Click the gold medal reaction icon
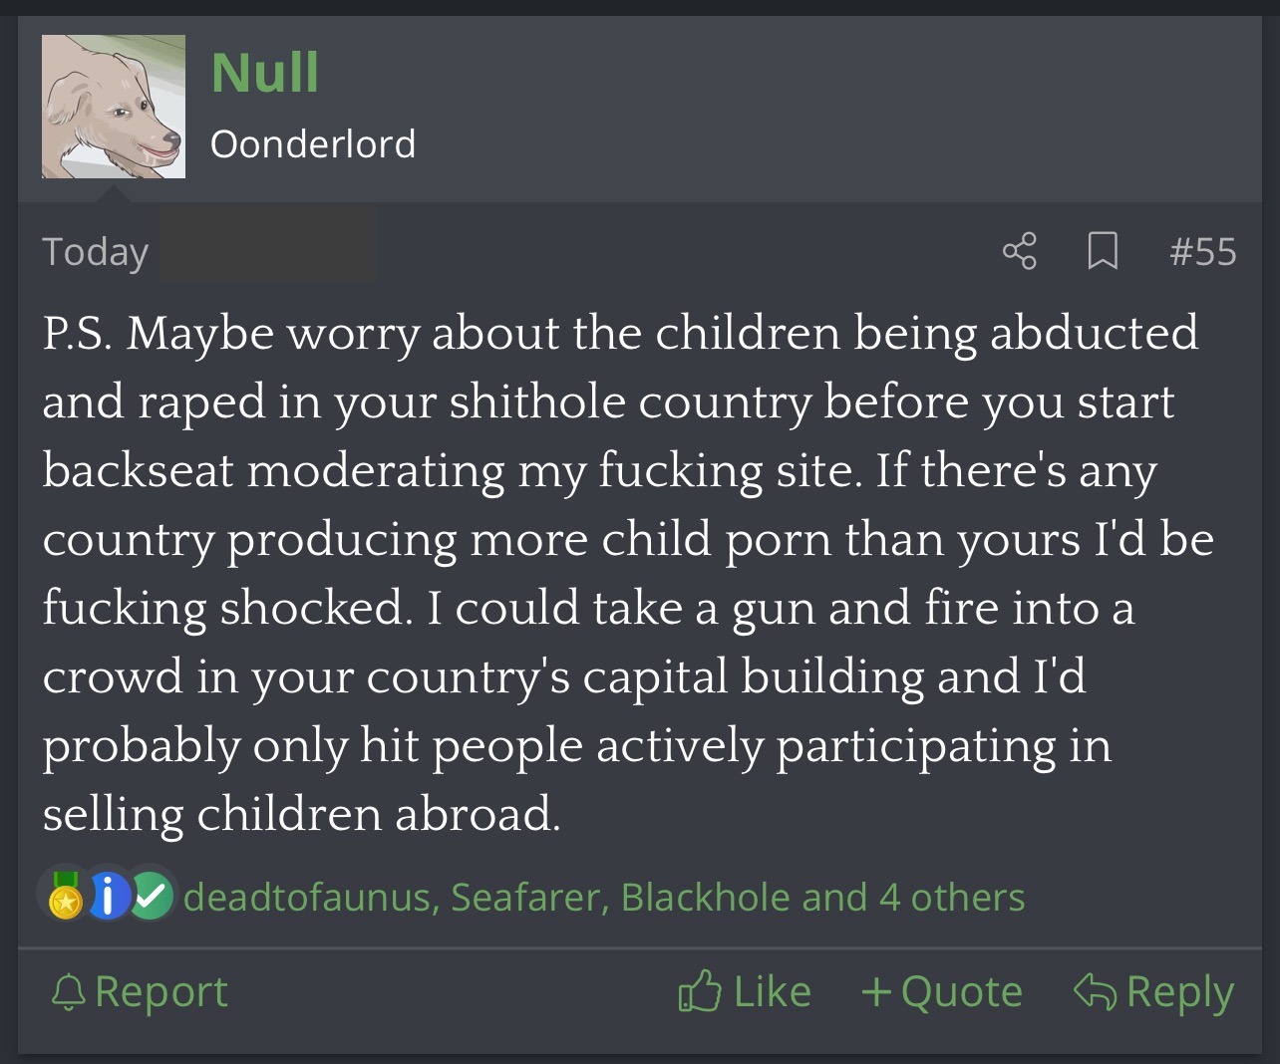 66,896
